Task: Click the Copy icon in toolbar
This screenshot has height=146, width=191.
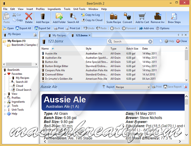Action: pos(14,20)
